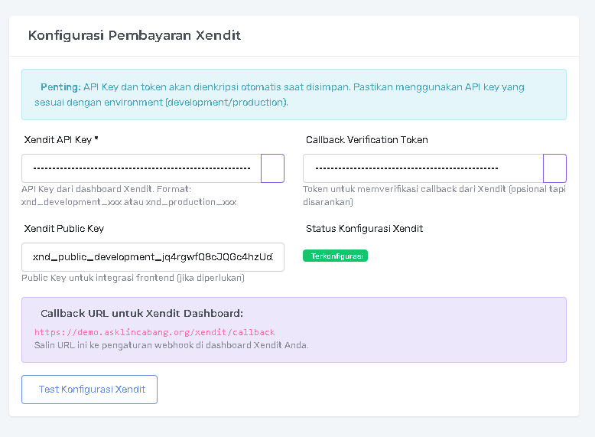595x437 pixels.
Task: Click the blue Penting information alert box
Action: pyautogui.click(x=294, y=94)
